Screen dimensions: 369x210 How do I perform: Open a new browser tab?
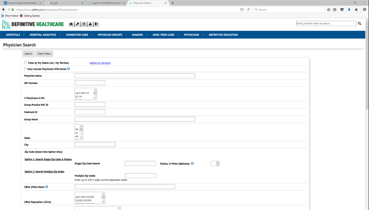(173, 3)
